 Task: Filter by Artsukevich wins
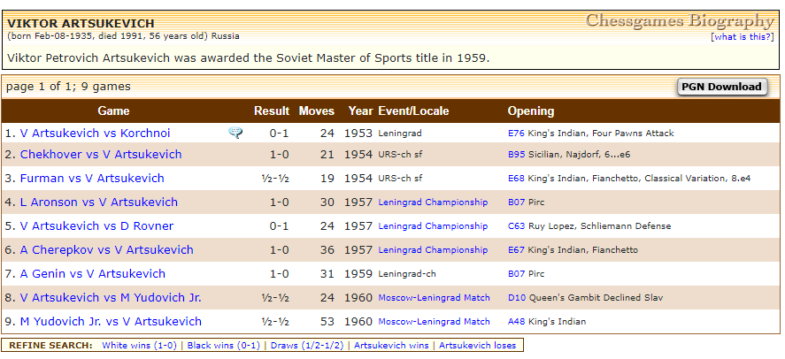(391, 346)
